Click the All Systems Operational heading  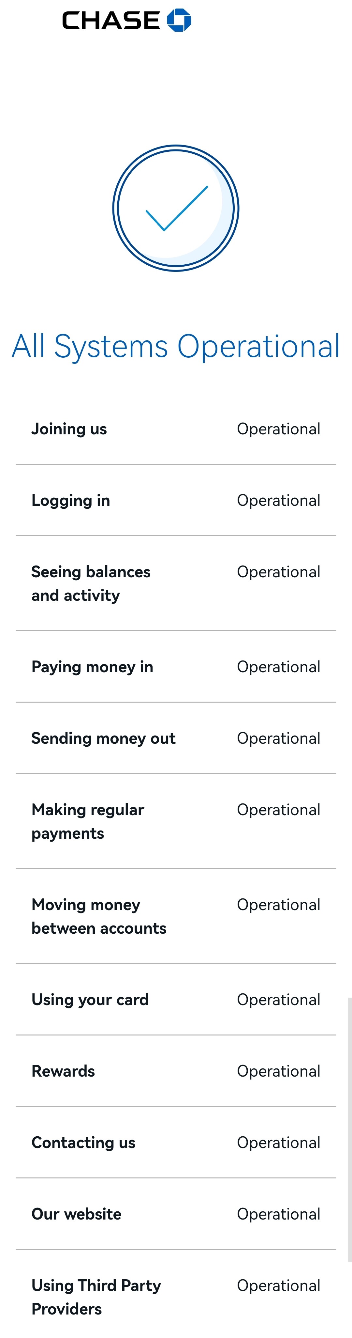tap(176, 346)
